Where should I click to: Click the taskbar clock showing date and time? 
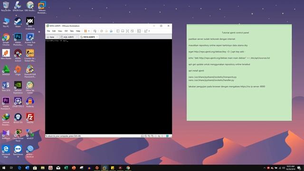290,168
